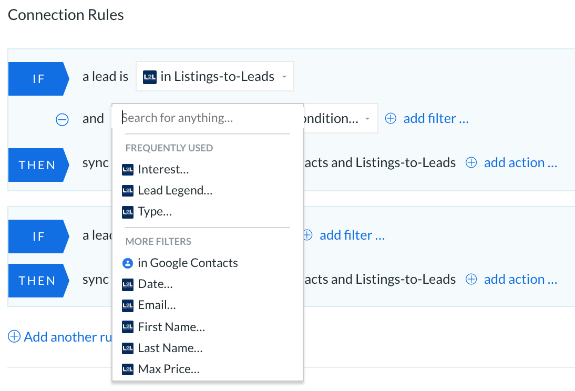Click 'a lead is' text in first rule
Screen dimensions: 575x391
105,77
